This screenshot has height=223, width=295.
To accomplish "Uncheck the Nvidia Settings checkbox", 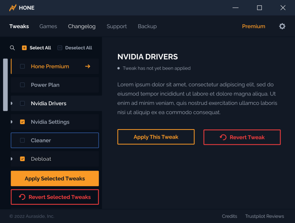I will pyautogui.click(x=22, y=122).
